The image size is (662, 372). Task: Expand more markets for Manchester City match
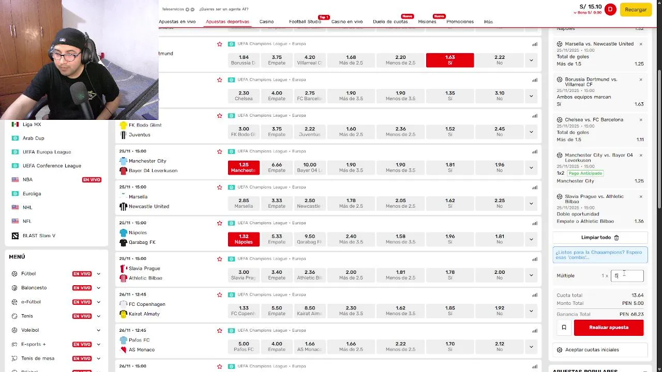[531, 167]
